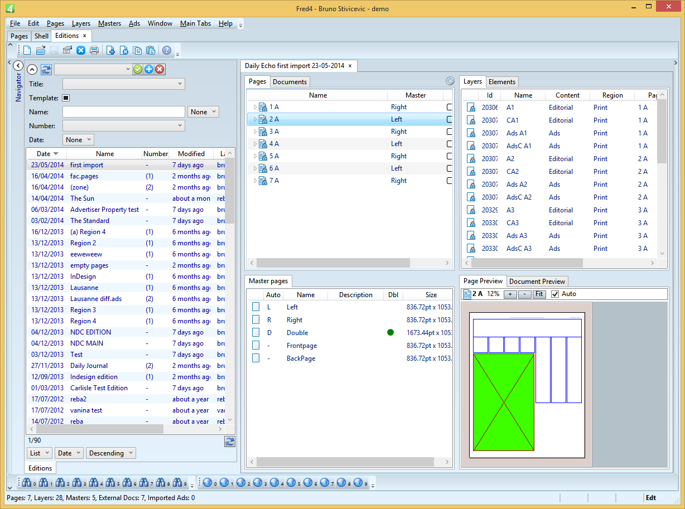Screen dimensions: 685x509
Task: Click the green checkmark apply filter icon
Action: [138, 69]
